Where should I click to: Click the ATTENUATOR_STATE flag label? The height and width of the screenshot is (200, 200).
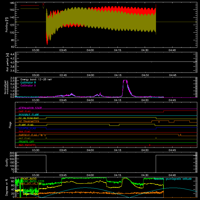[x=30, y=108]
